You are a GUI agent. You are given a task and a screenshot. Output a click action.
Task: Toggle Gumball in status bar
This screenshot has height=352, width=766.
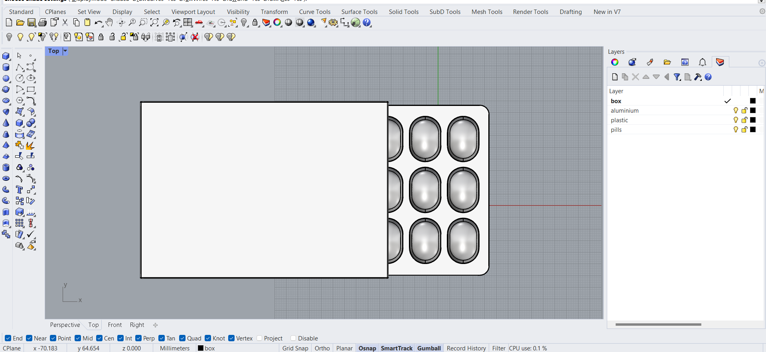coord(429,348)
